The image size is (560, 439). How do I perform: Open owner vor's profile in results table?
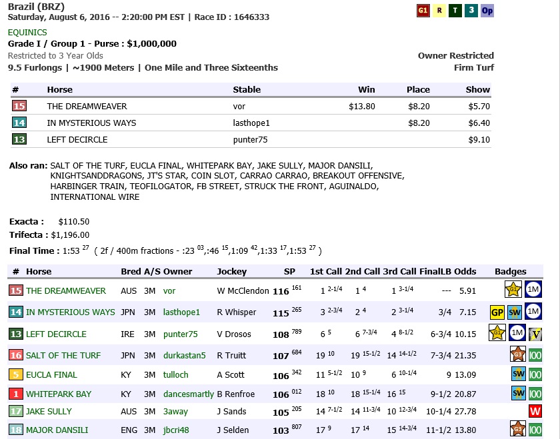pos(169,291)
